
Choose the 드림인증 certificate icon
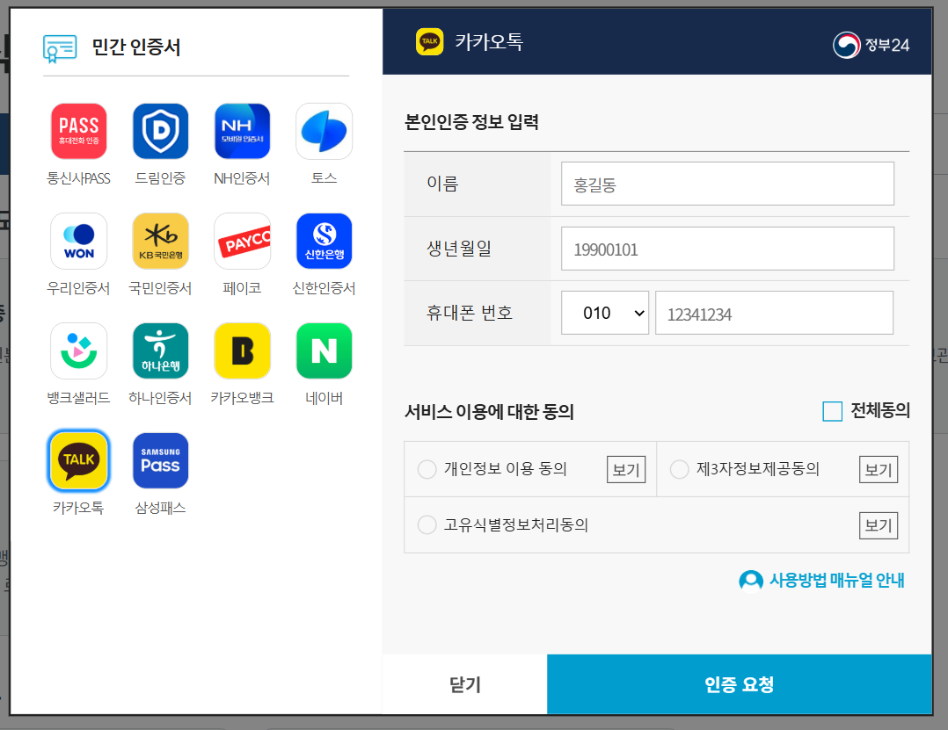[x=160, y=131]
